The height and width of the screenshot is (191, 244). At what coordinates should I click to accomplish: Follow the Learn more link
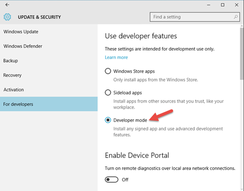click(x=116, y=57)
